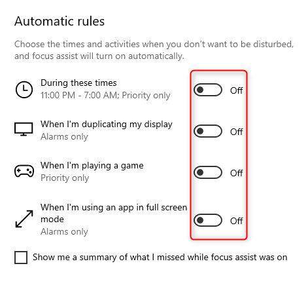Click the summary of what I missed label text
308x289 pixels.
[x=160, y=258]
